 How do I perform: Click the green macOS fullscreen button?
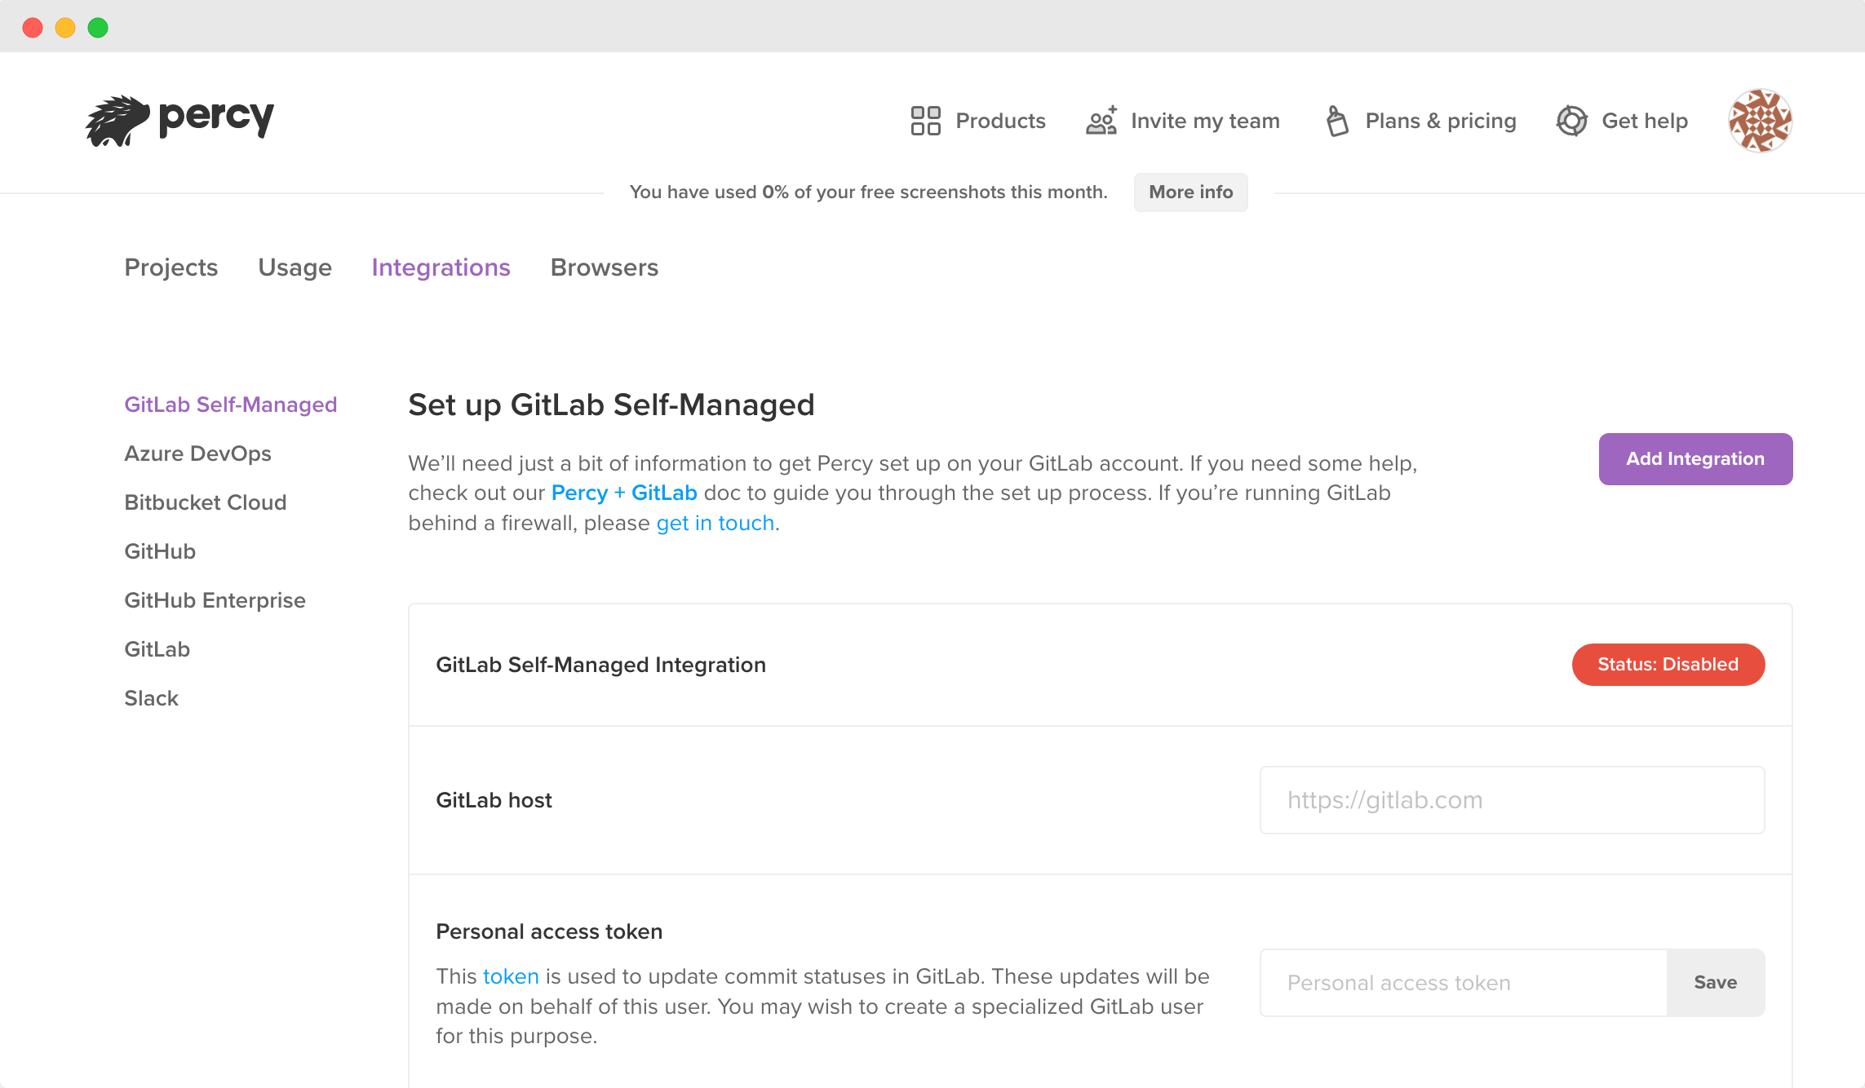tap(98, 28)
